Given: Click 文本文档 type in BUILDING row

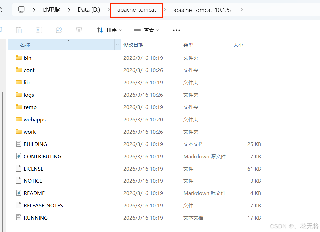Looking at the screenshot, I should pyautogui.click(x=193, y=144).
